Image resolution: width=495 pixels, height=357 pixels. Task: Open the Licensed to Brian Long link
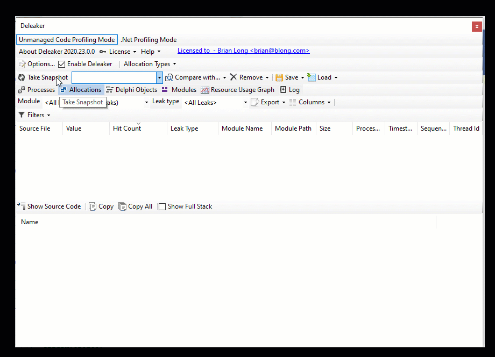pyautogui.click(x=243, y=51)
